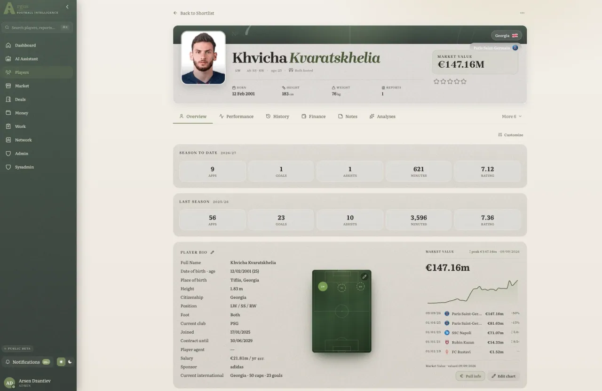The height and width of the screenshot is (391, 602).
Task: Set the rating to the fifth star
Action: (x=464, y=81)
